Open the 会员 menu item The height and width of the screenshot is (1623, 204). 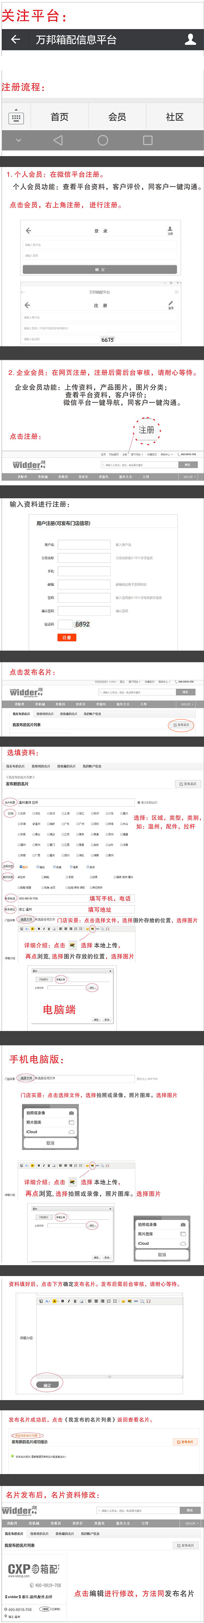tap(117, 117)
